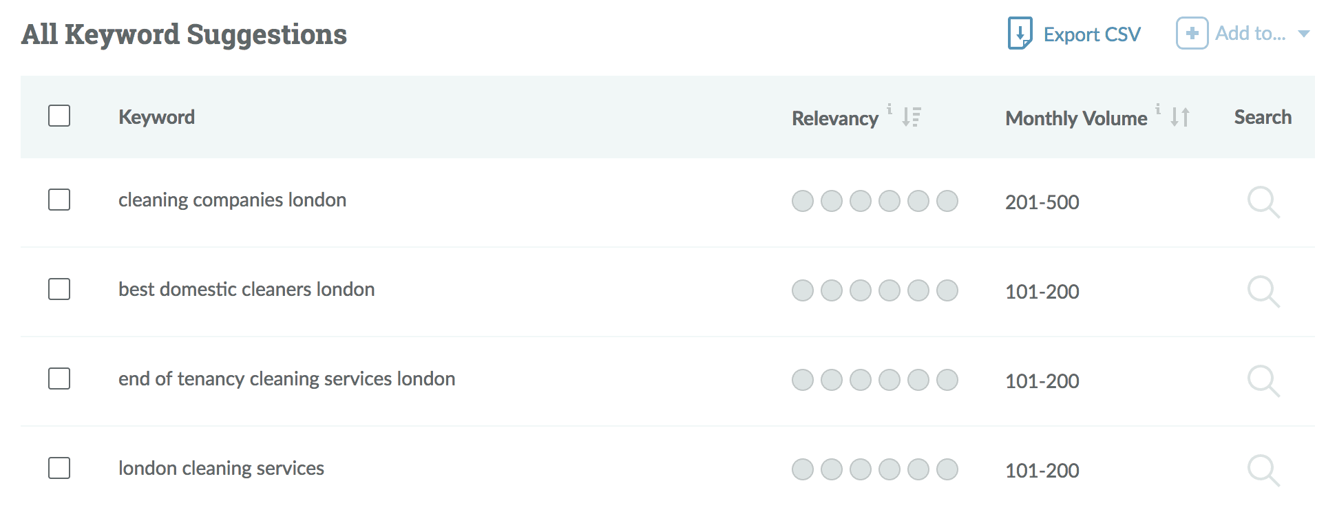Image resolution: width=1326 pixels, height=512 pixels.
Task: Click the Search column header
Action: tap(1262, 117)
